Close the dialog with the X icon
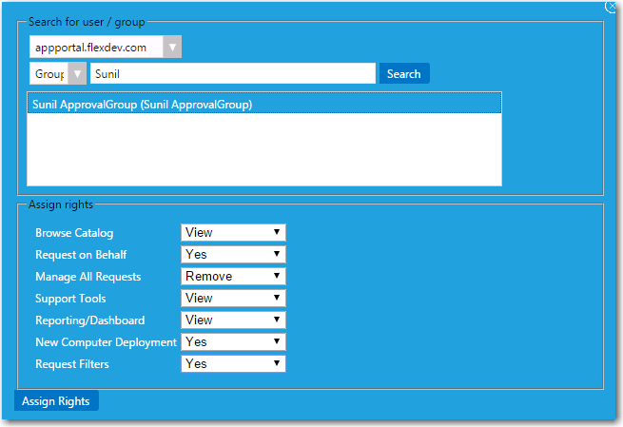The width and height of the screenshot is (623, 427). tap(612, 6)
